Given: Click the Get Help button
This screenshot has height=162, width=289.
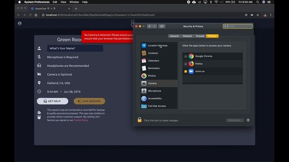Looking at the screenshot, I should pos(52,101).
